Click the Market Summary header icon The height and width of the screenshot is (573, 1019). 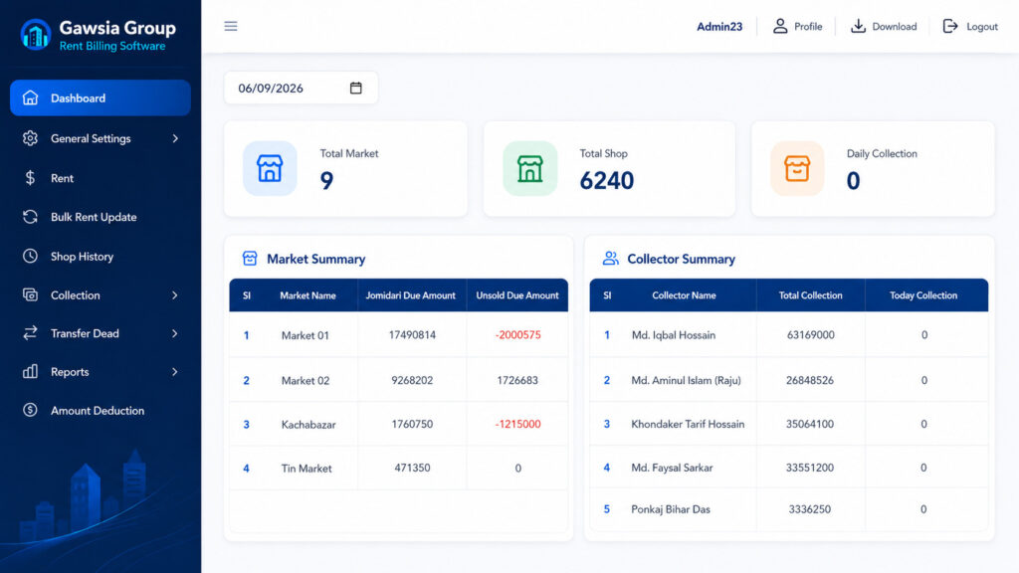click(x=250, y=259)
